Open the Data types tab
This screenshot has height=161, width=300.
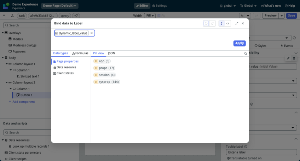[60, 53]
